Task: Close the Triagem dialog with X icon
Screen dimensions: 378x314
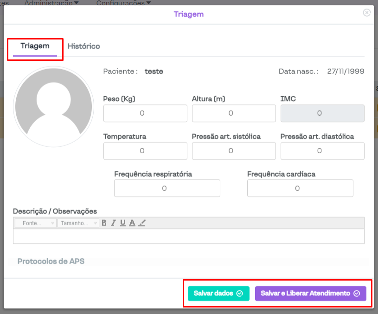Action: pyautogui.click(x=366, y=13)
